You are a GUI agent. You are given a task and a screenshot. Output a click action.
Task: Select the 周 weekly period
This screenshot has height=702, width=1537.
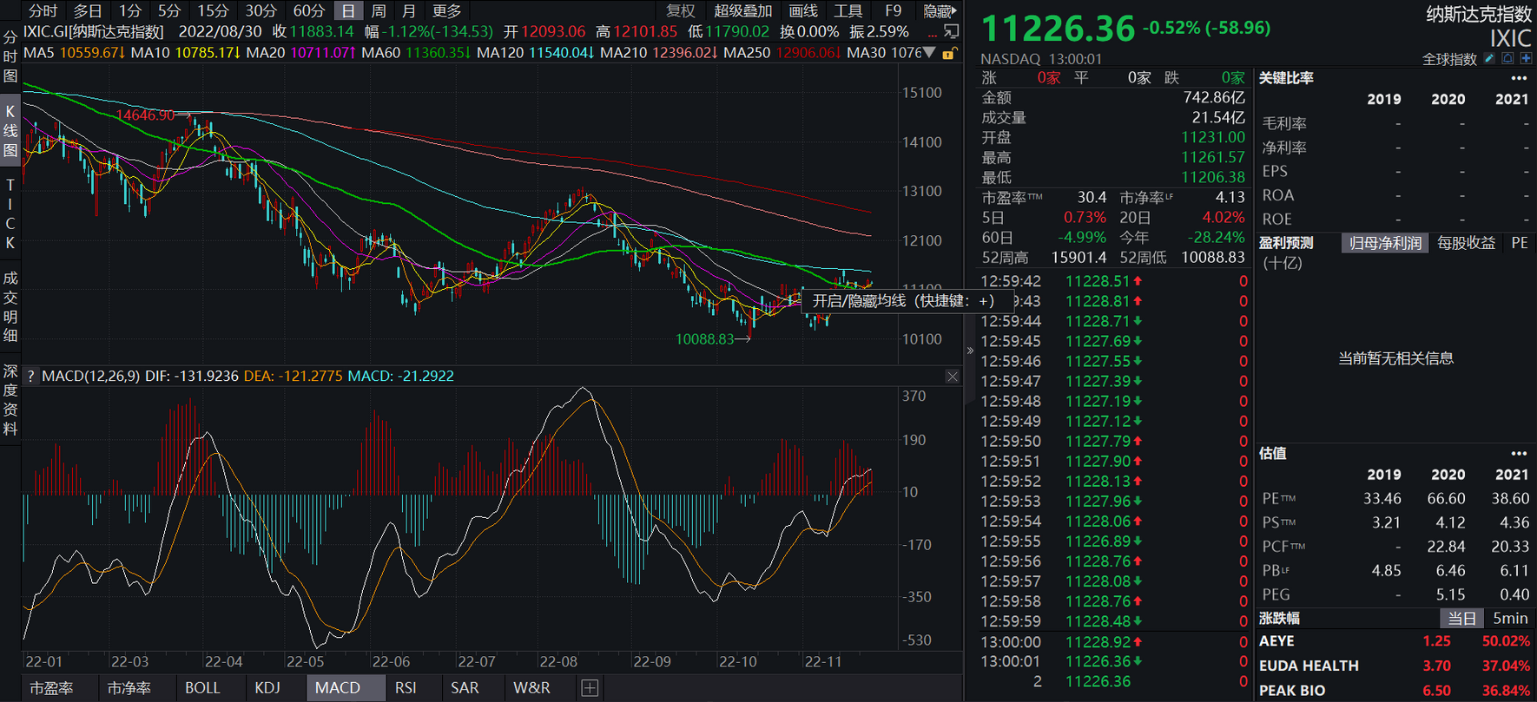pyautogui.click(x=379, y=10)
